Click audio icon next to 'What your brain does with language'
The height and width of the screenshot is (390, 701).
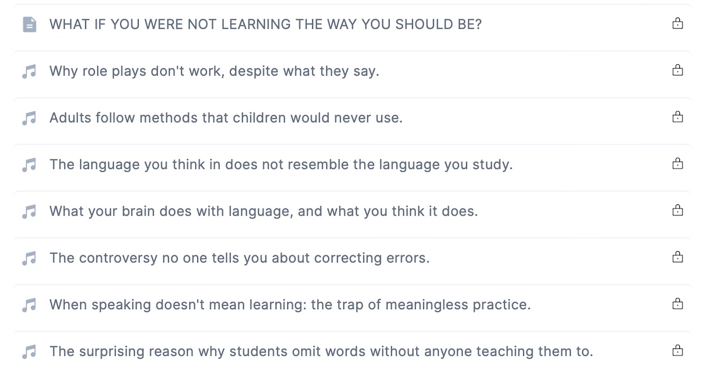tap(29, 211)
